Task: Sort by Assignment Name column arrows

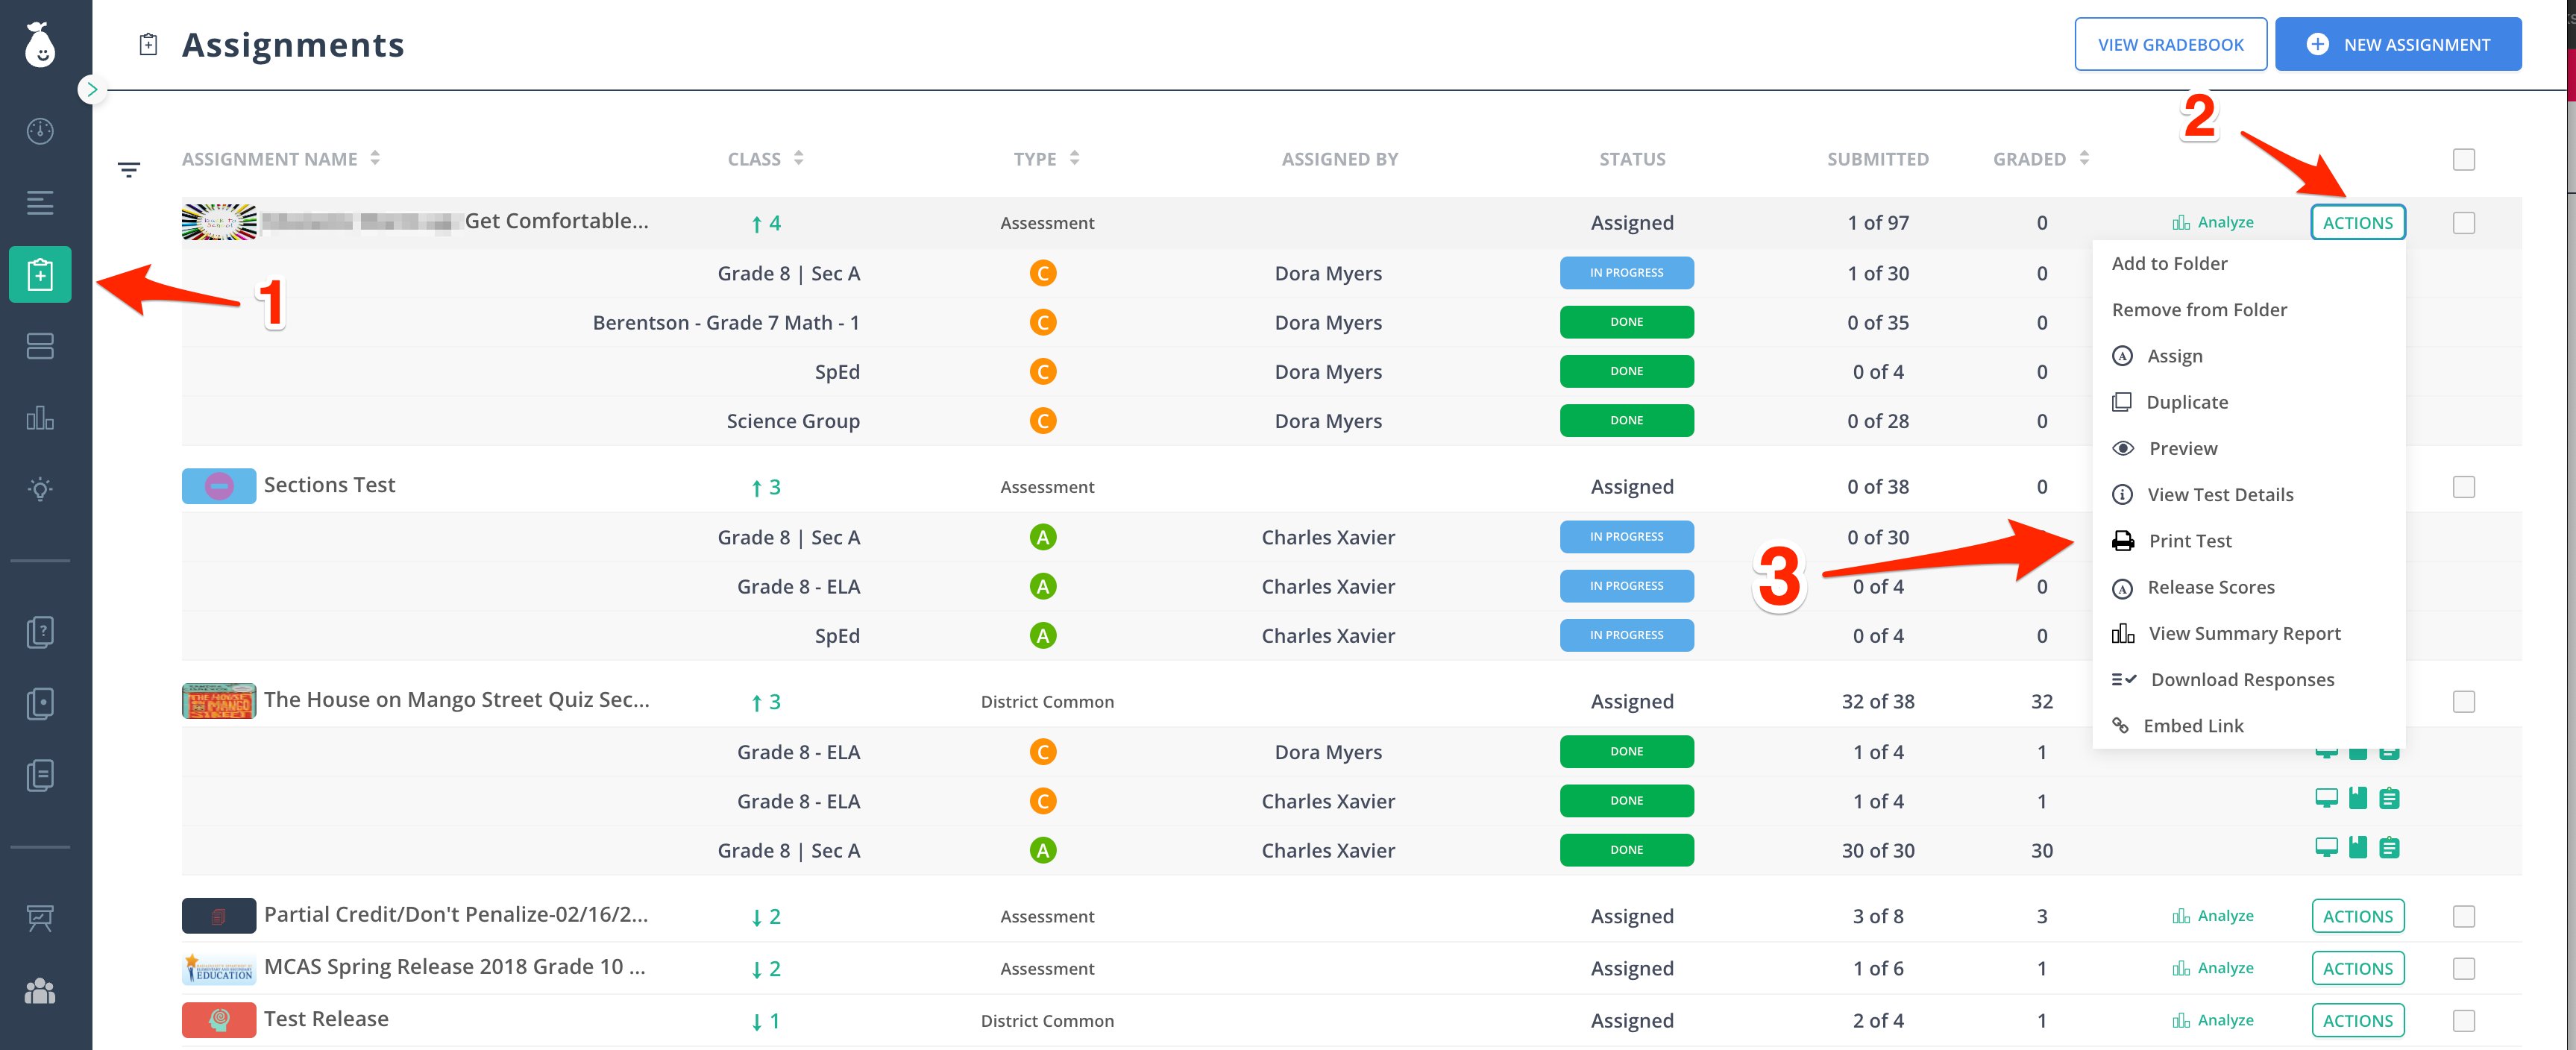Action: tap(375, 158)
